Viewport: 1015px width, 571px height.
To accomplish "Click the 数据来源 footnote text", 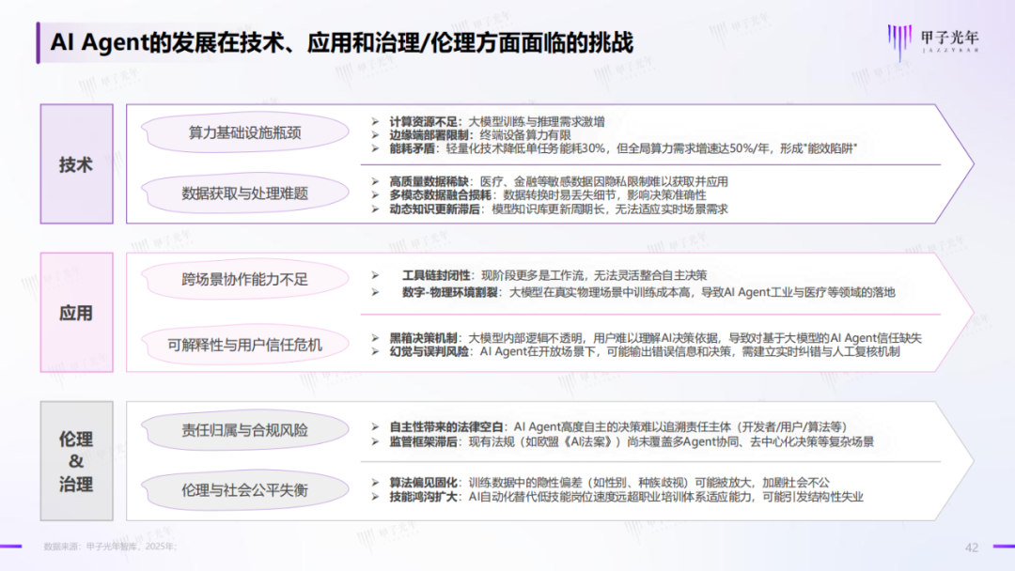I will coord(110,547).
